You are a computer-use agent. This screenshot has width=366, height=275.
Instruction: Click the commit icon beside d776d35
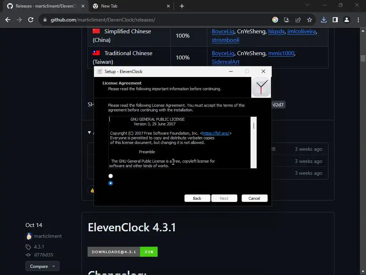tap(28, 255)
